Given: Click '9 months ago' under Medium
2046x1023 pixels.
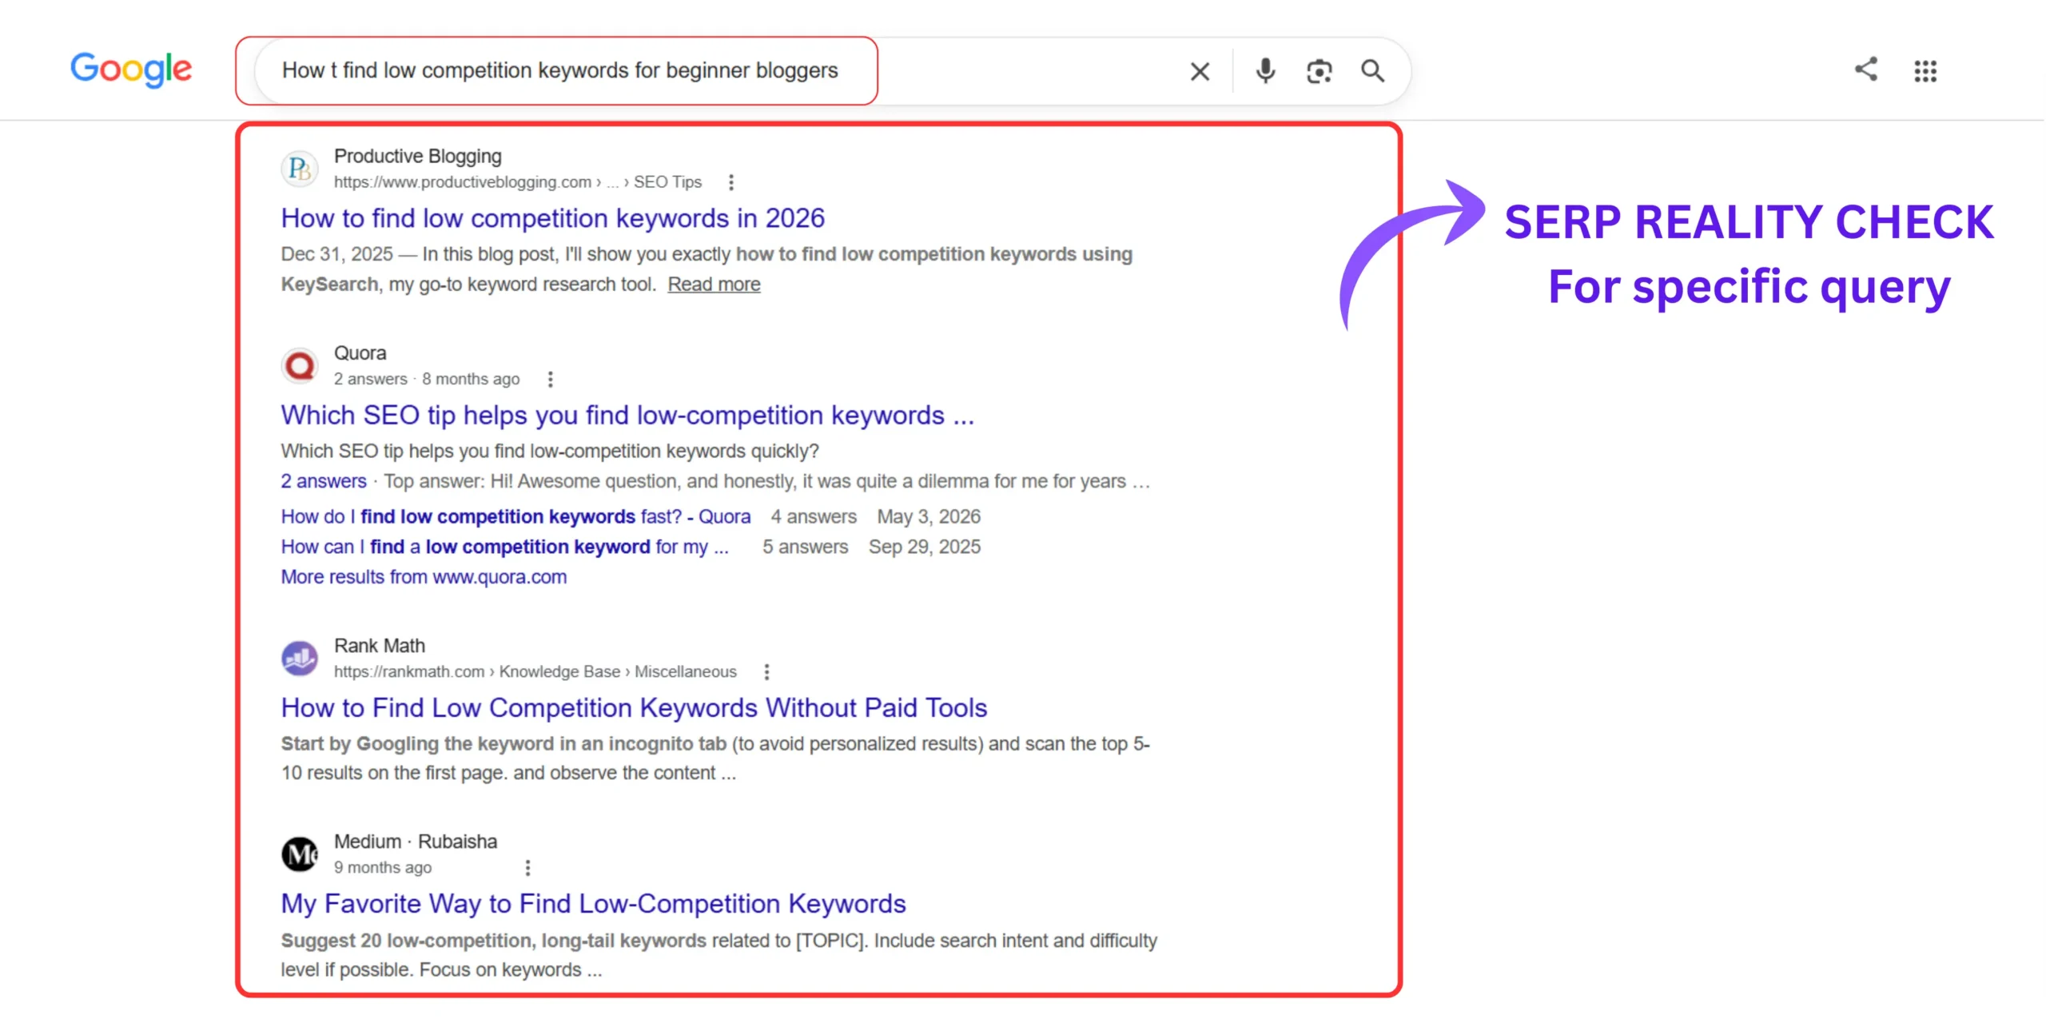Looking at the screenshot, I should tap(382, 867).
